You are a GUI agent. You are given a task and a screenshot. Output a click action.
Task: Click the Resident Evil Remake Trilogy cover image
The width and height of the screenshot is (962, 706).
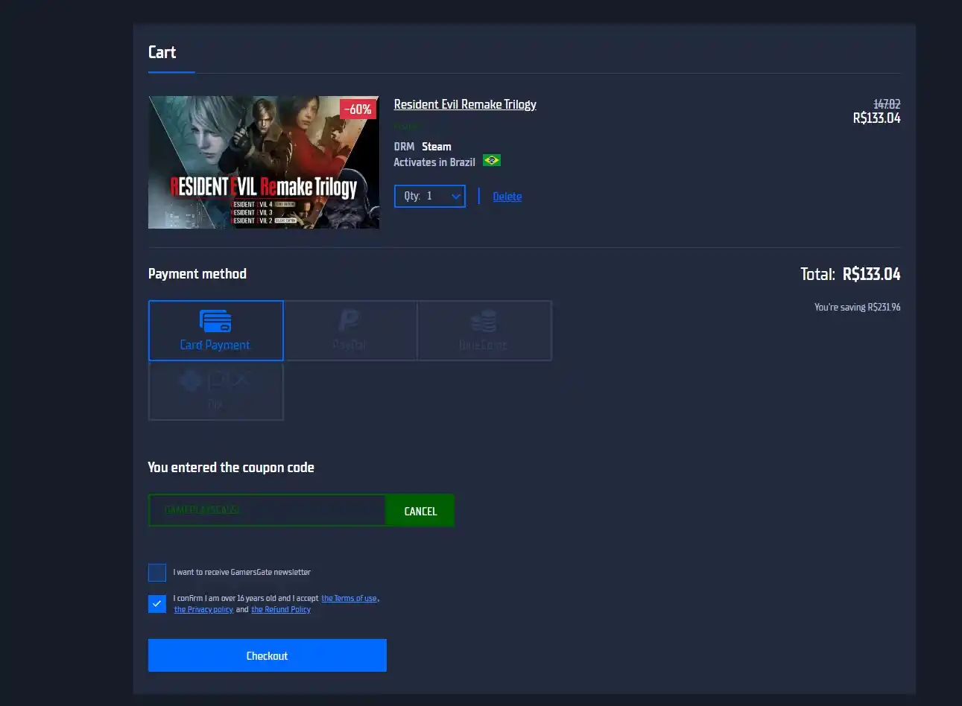click(264, 162)
